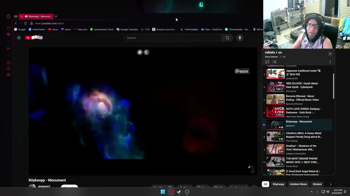Select the Ambient Music filter chip
Viewport: 350px width, 196px height.
tap(298, 184)
